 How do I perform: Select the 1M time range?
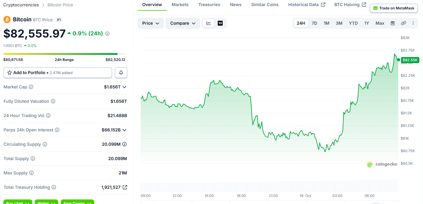coord(326,23)
